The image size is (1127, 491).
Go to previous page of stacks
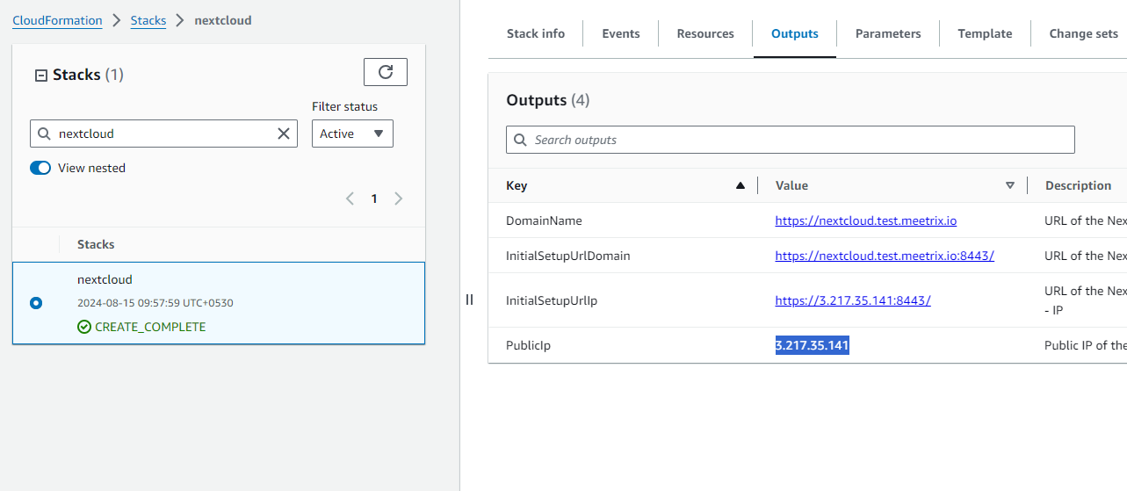(350, 199)
